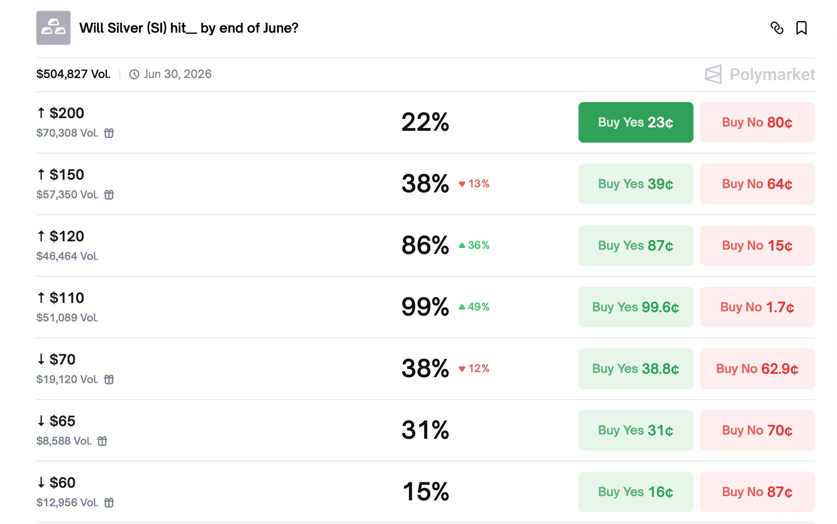Viewport: 837px width, 524px height.
Task: Click Buy Yes 23¢ for the $200 outcome
Action: [635, 122]
